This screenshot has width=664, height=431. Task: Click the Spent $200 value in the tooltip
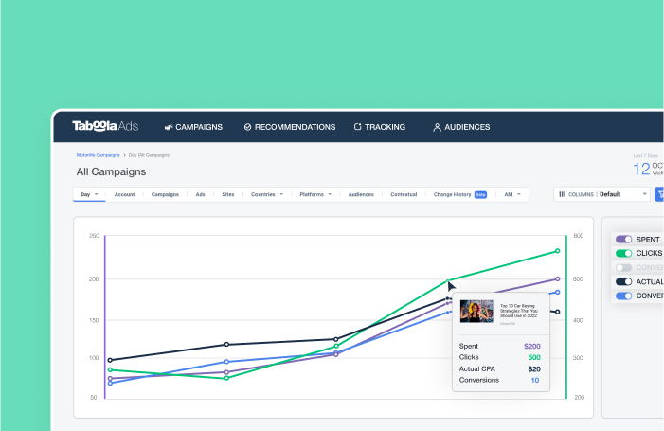coord(532,347)
